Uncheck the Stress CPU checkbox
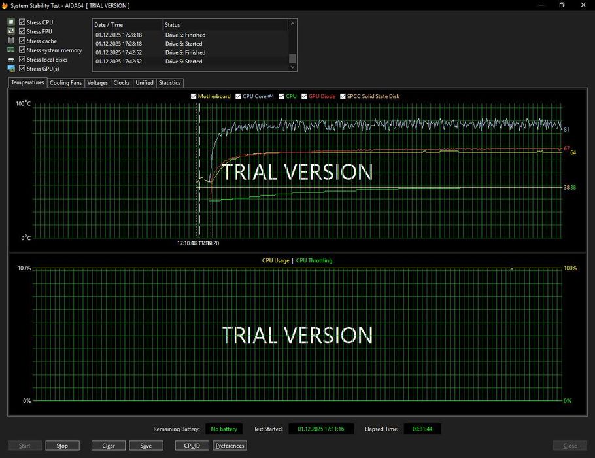The image size is (595, 458). 22,22
